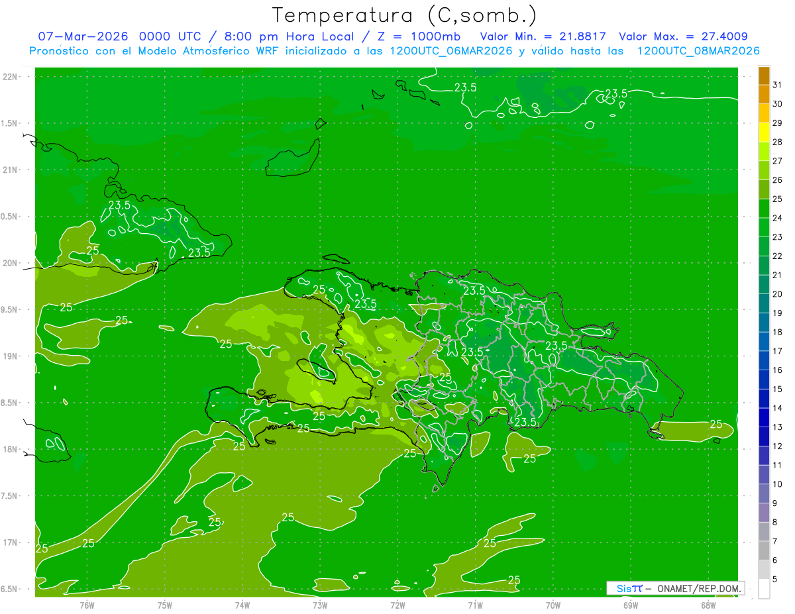Click the legend value '20'
The height and width of the screenshot is (614, 795).
pos(777,294)
